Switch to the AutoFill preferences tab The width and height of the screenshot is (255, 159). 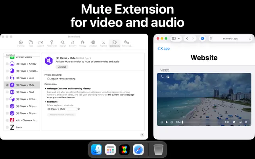click(x=40, y=44)
